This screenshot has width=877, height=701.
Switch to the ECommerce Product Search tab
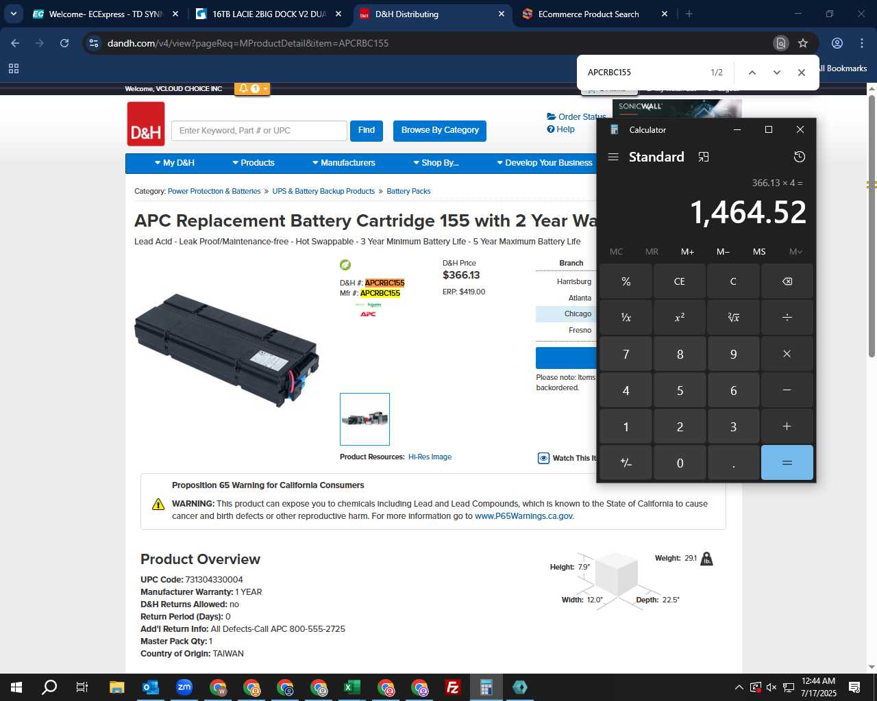point(595,14)
